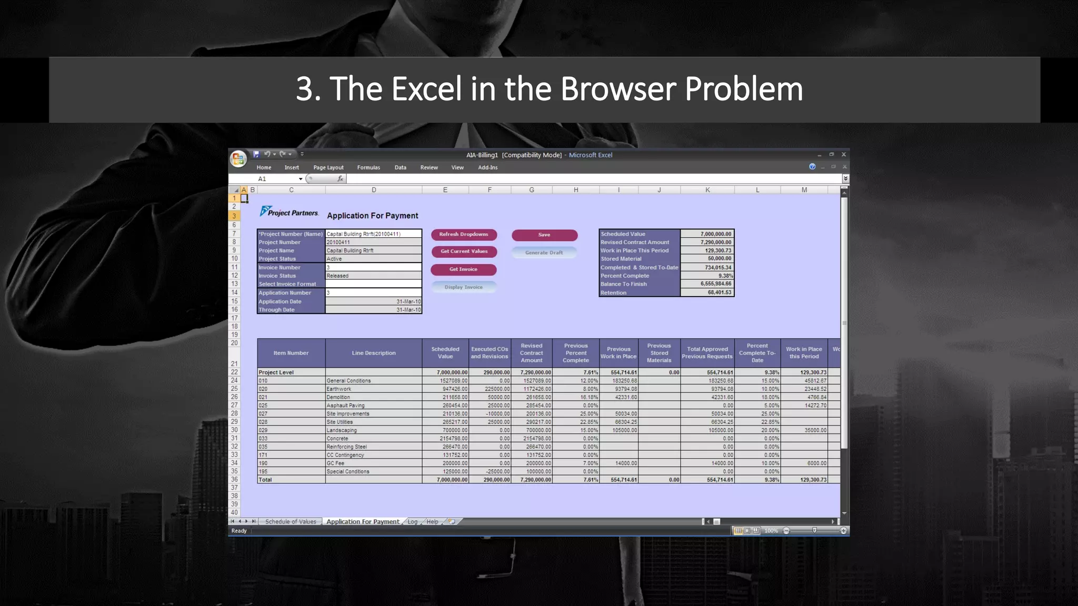Click the Get Current Values button
The width and height of the screenshot is (1078, 606).
click(464, 251)
